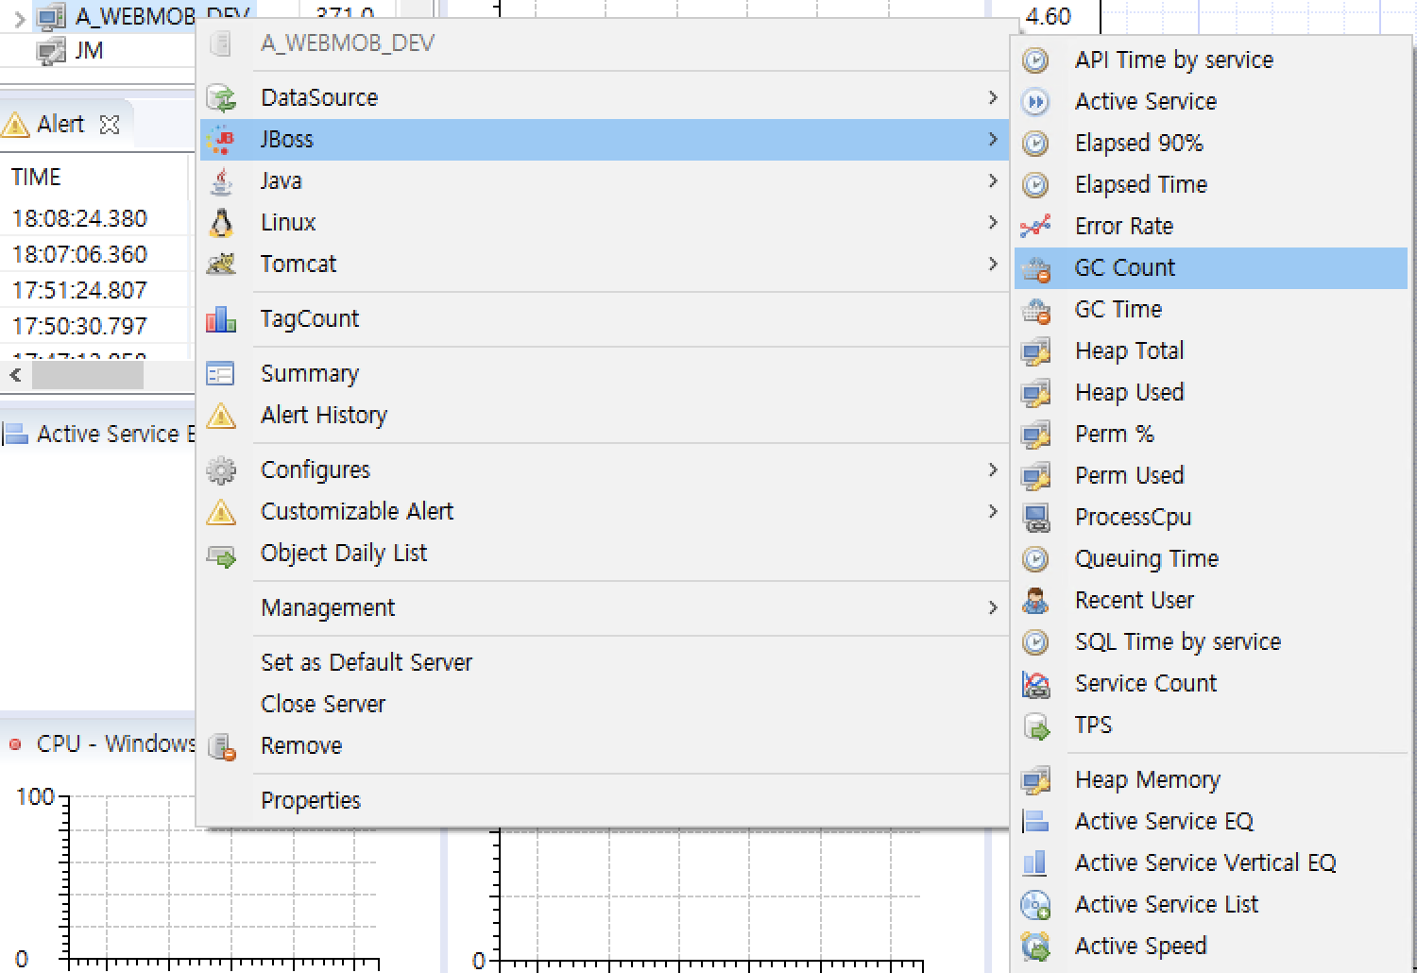Click the Service Count icon
This screenshot has width=1417, height=973.
pyautogui.click(x=1036, y=683)
